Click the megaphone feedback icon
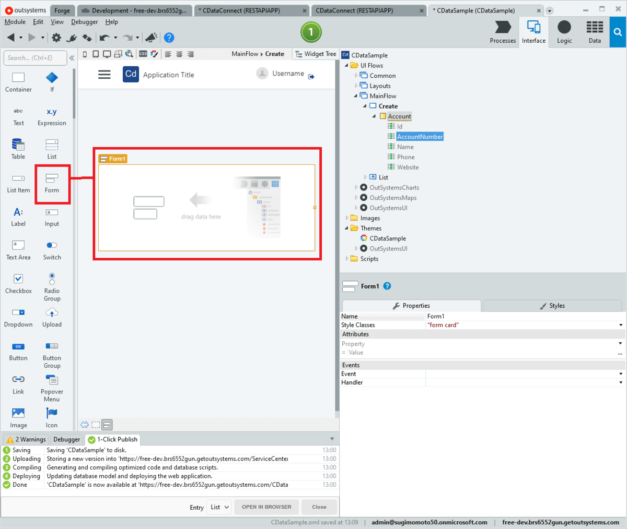627x529 pixels. coord(152,38)
